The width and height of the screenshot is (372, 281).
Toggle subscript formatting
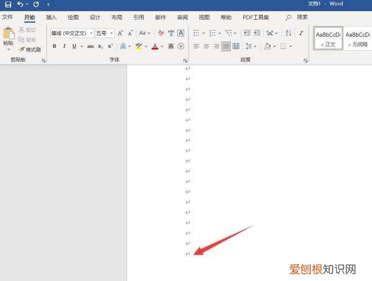click(x=100, y=47)
